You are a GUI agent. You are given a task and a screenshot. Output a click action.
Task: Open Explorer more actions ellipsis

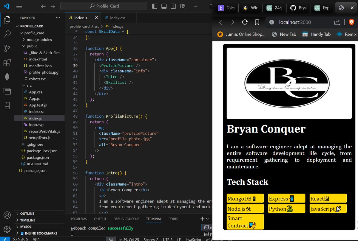(x=58, y=18)
